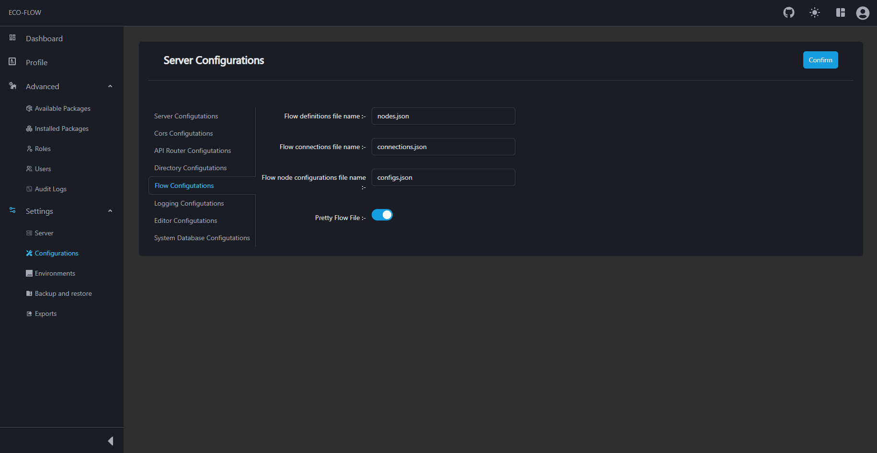Go to Dashboard page
Image resolution: width=877 pixels, height=453 pixels.
point(44,38)
